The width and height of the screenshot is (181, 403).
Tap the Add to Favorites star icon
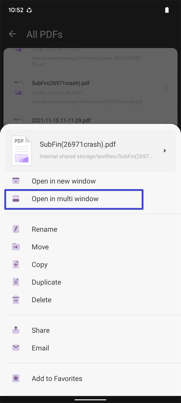tap(16, 378)
